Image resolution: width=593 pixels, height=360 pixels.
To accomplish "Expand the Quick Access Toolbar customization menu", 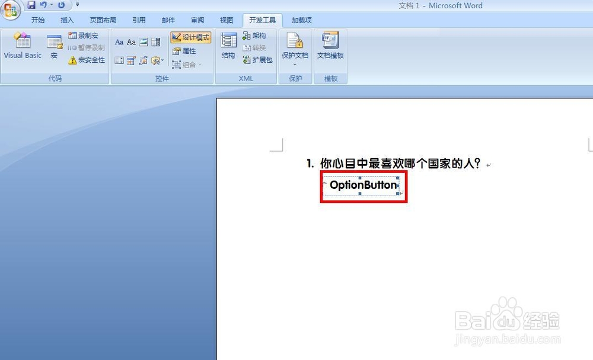I will [77, 5].
